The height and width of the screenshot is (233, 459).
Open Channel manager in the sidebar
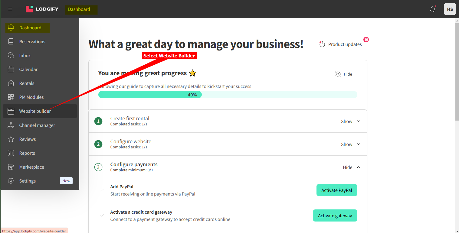click(x=37, y=125)
